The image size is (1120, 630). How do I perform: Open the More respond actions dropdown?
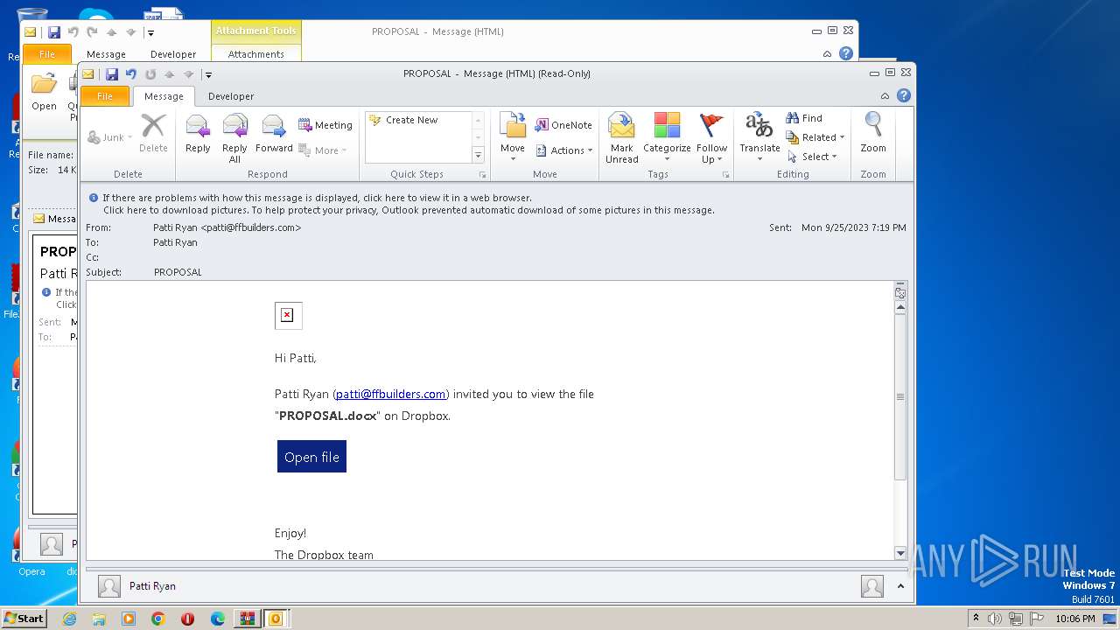point(323,150)
